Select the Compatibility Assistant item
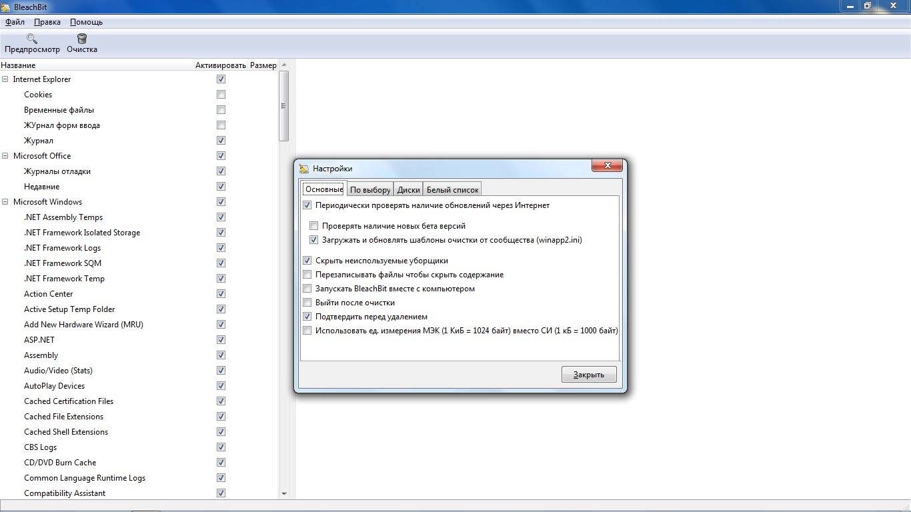911x512 pixels. pos(65,493)
